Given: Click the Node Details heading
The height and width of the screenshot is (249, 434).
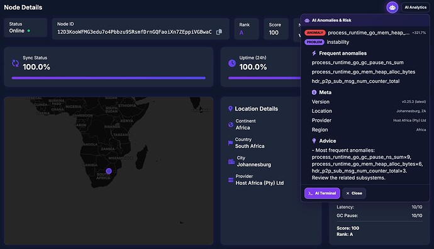Looking at the screenshot, I should click(x=23, y=8).
